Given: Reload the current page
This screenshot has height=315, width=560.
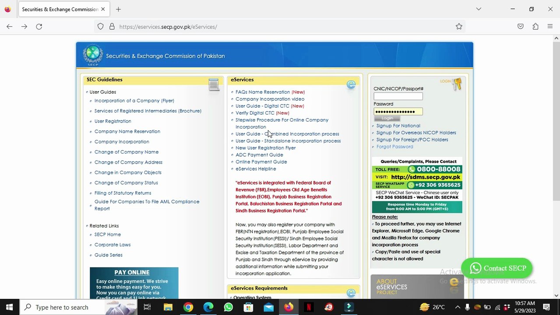Looking at the screenshot, I should (x=39, y=27).
